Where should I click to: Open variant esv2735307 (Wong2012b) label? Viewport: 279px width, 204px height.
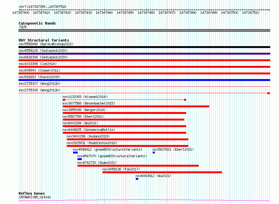[39, 83]
